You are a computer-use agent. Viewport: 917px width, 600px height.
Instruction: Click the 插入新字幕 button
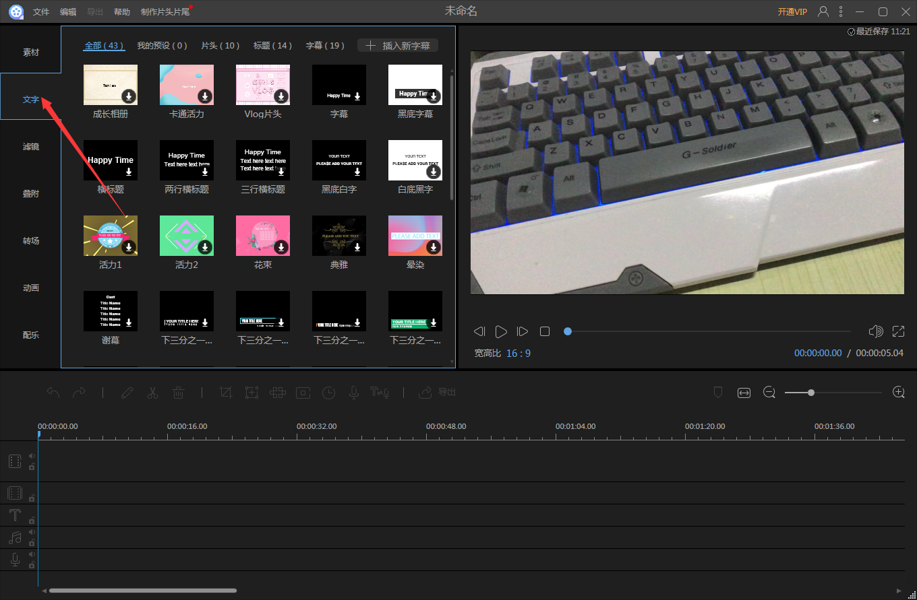point(398,46)
